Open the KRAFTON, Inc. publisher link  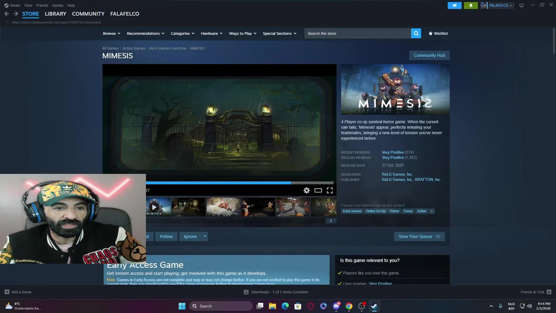click(x=428, y=180)
